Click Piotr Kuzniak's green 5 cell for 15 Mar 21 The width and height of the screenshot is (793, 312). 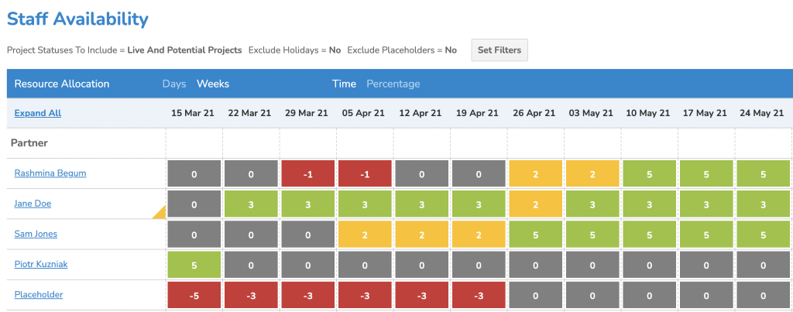point(194,265)
